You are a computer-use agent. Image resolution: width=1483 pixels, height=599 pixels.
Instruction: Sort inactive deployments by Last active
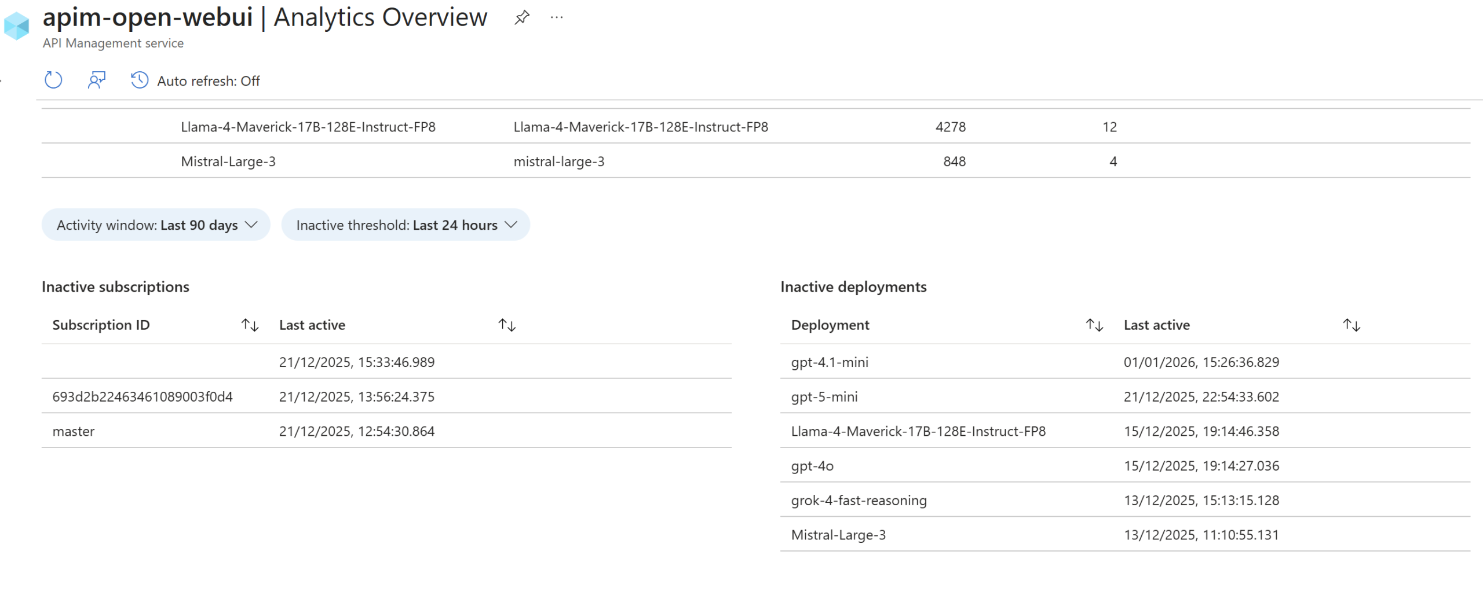pyautogui.click(x=1351, y=325)
